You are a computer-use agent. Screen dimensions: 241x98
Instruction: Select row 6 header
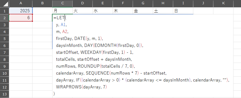point(5,46)
